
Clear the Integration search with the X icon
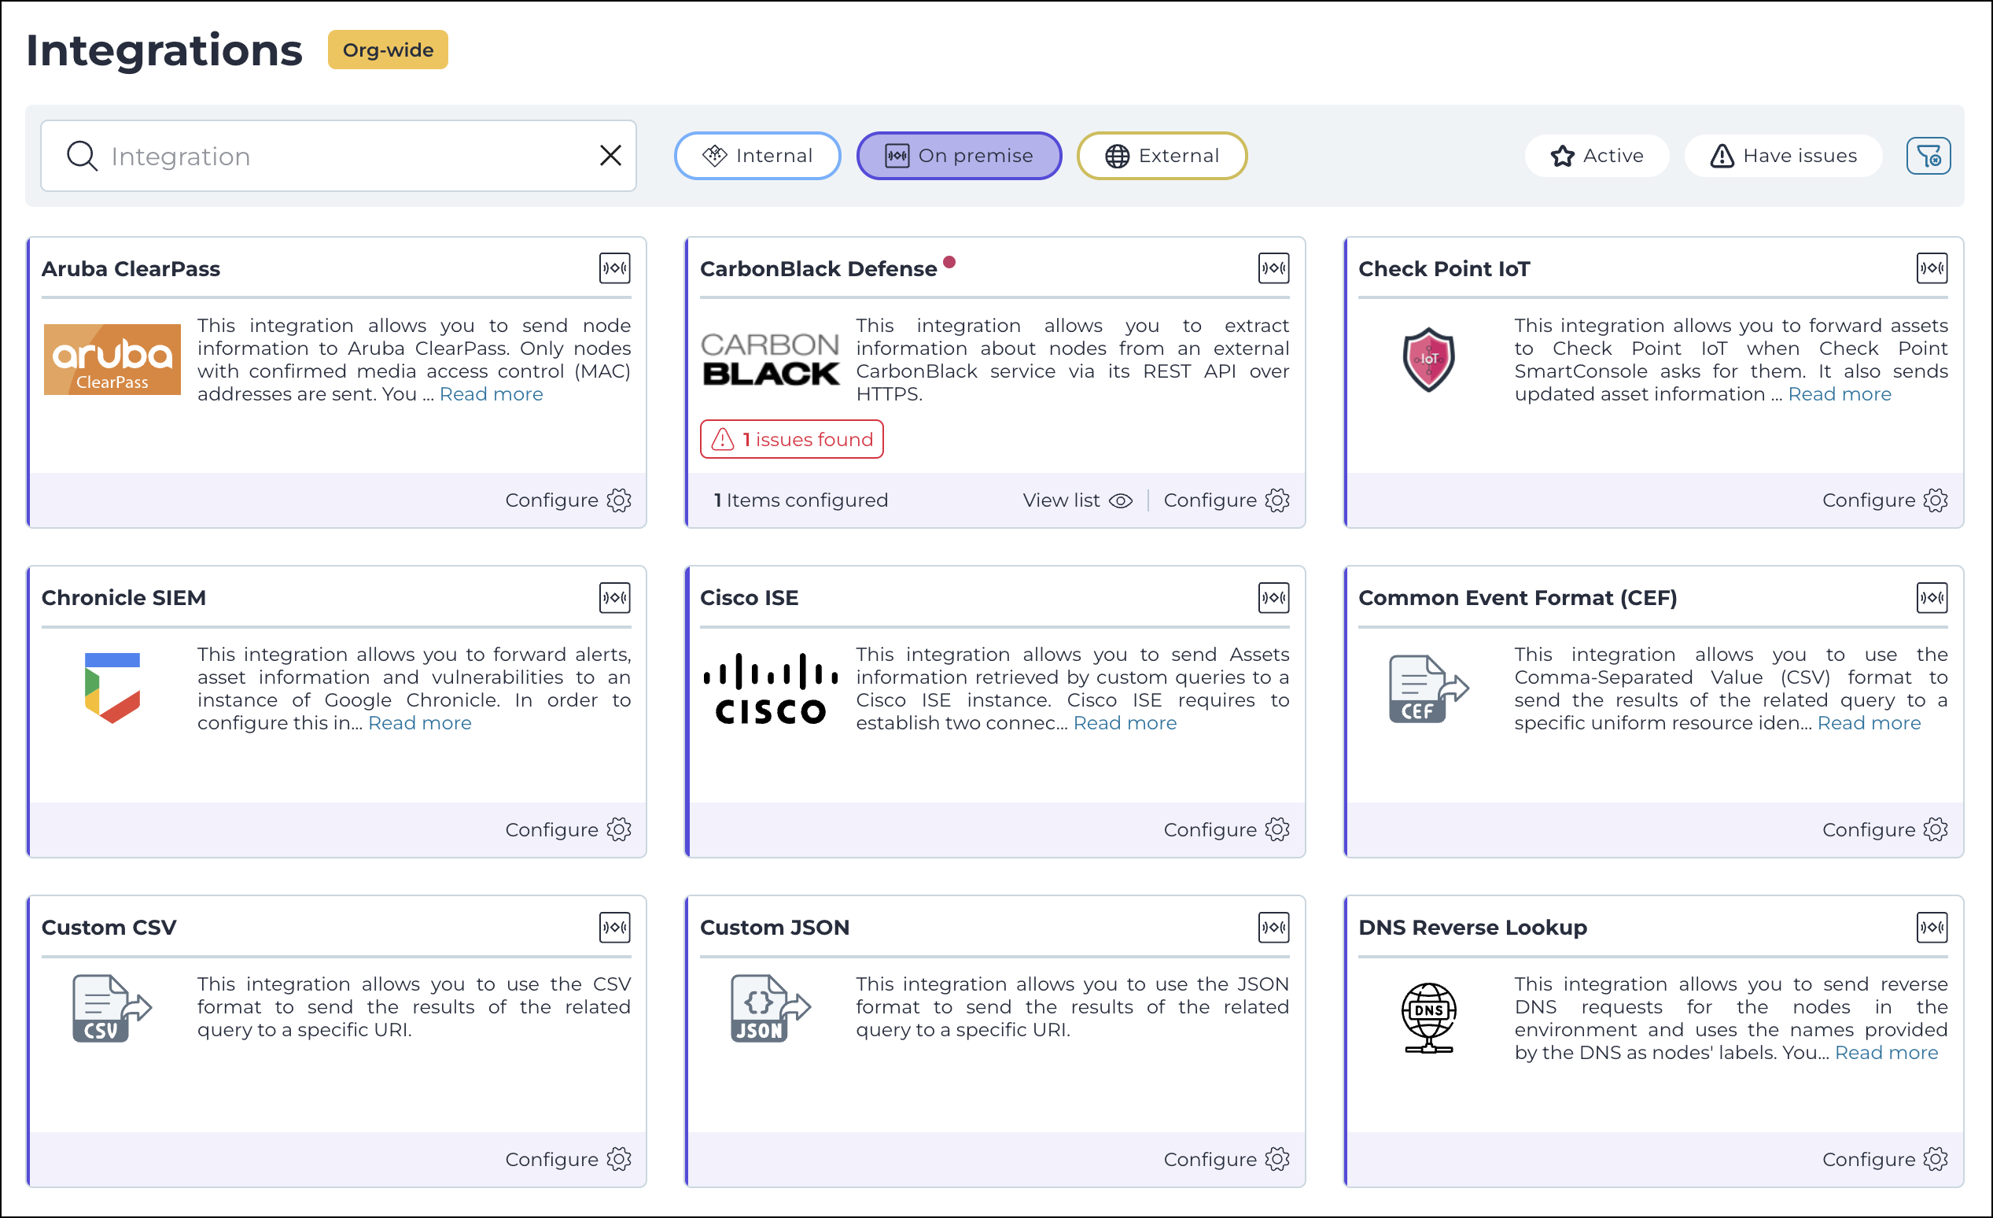610,155
